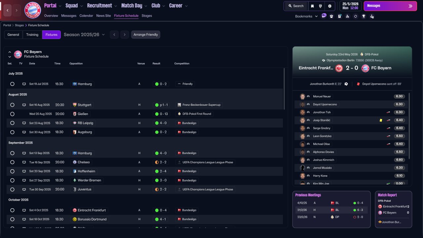
Task: Click the TV icon for Hamburg friendly fixture
Action: coord(24,84)
